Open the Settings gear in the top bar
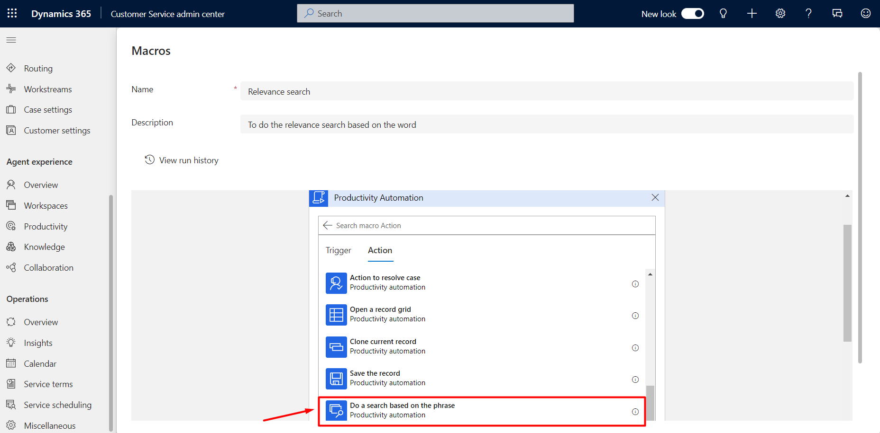 780,13
